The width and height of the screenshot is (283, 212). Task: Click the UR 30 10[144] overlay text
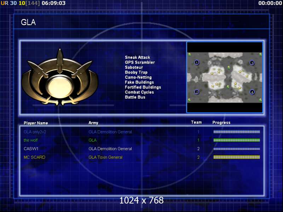tap(20, 3)
